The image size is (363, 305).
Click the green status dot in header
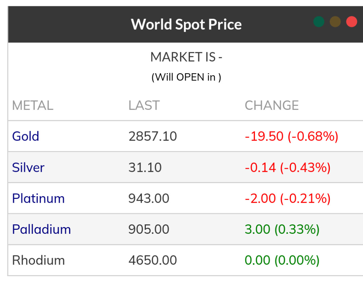pyautogui.click(x=319, y=21)
